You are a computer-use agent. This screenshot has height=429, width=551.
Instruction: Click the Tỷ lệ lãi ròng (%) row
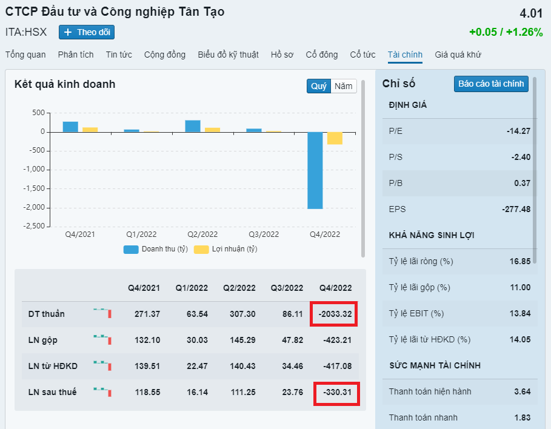459,262
